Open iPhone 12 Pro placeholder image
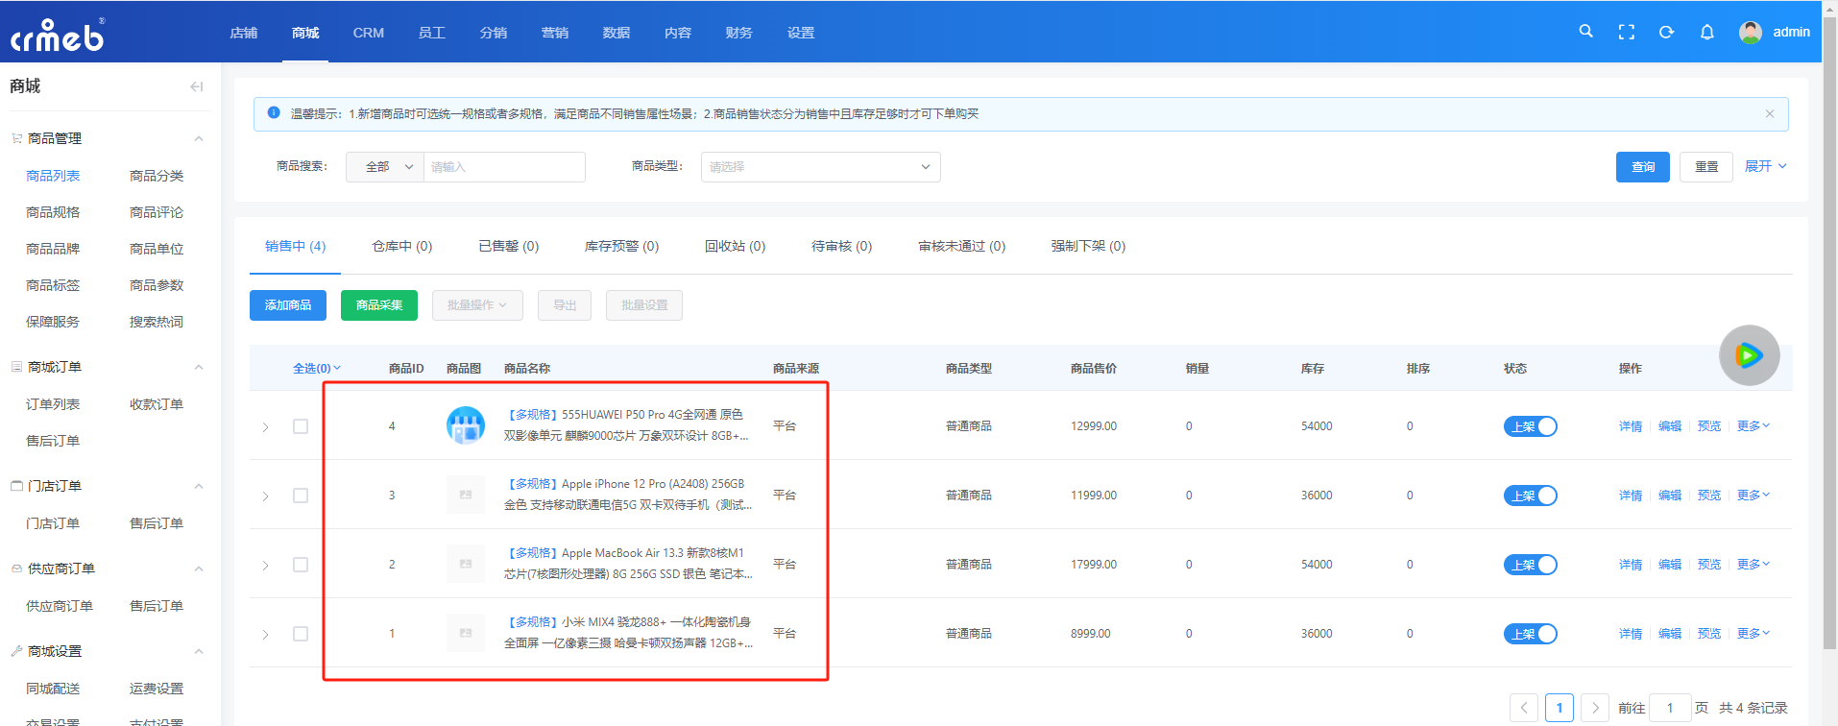Image resolution: width=1838 pixels, height=726 pixels. tap(466, 495)
